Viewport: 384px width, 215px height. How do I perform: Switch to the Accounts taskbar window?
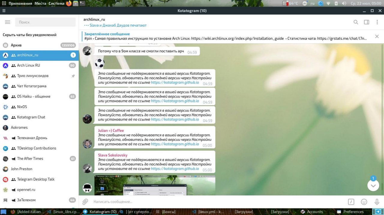click(312, 212)
